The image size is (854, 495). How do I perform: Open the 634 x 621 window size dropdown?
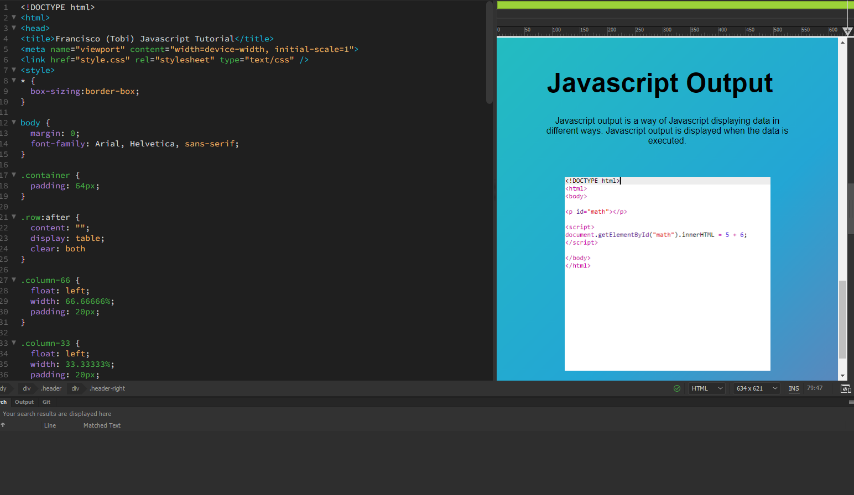click(x=757, y=388)
